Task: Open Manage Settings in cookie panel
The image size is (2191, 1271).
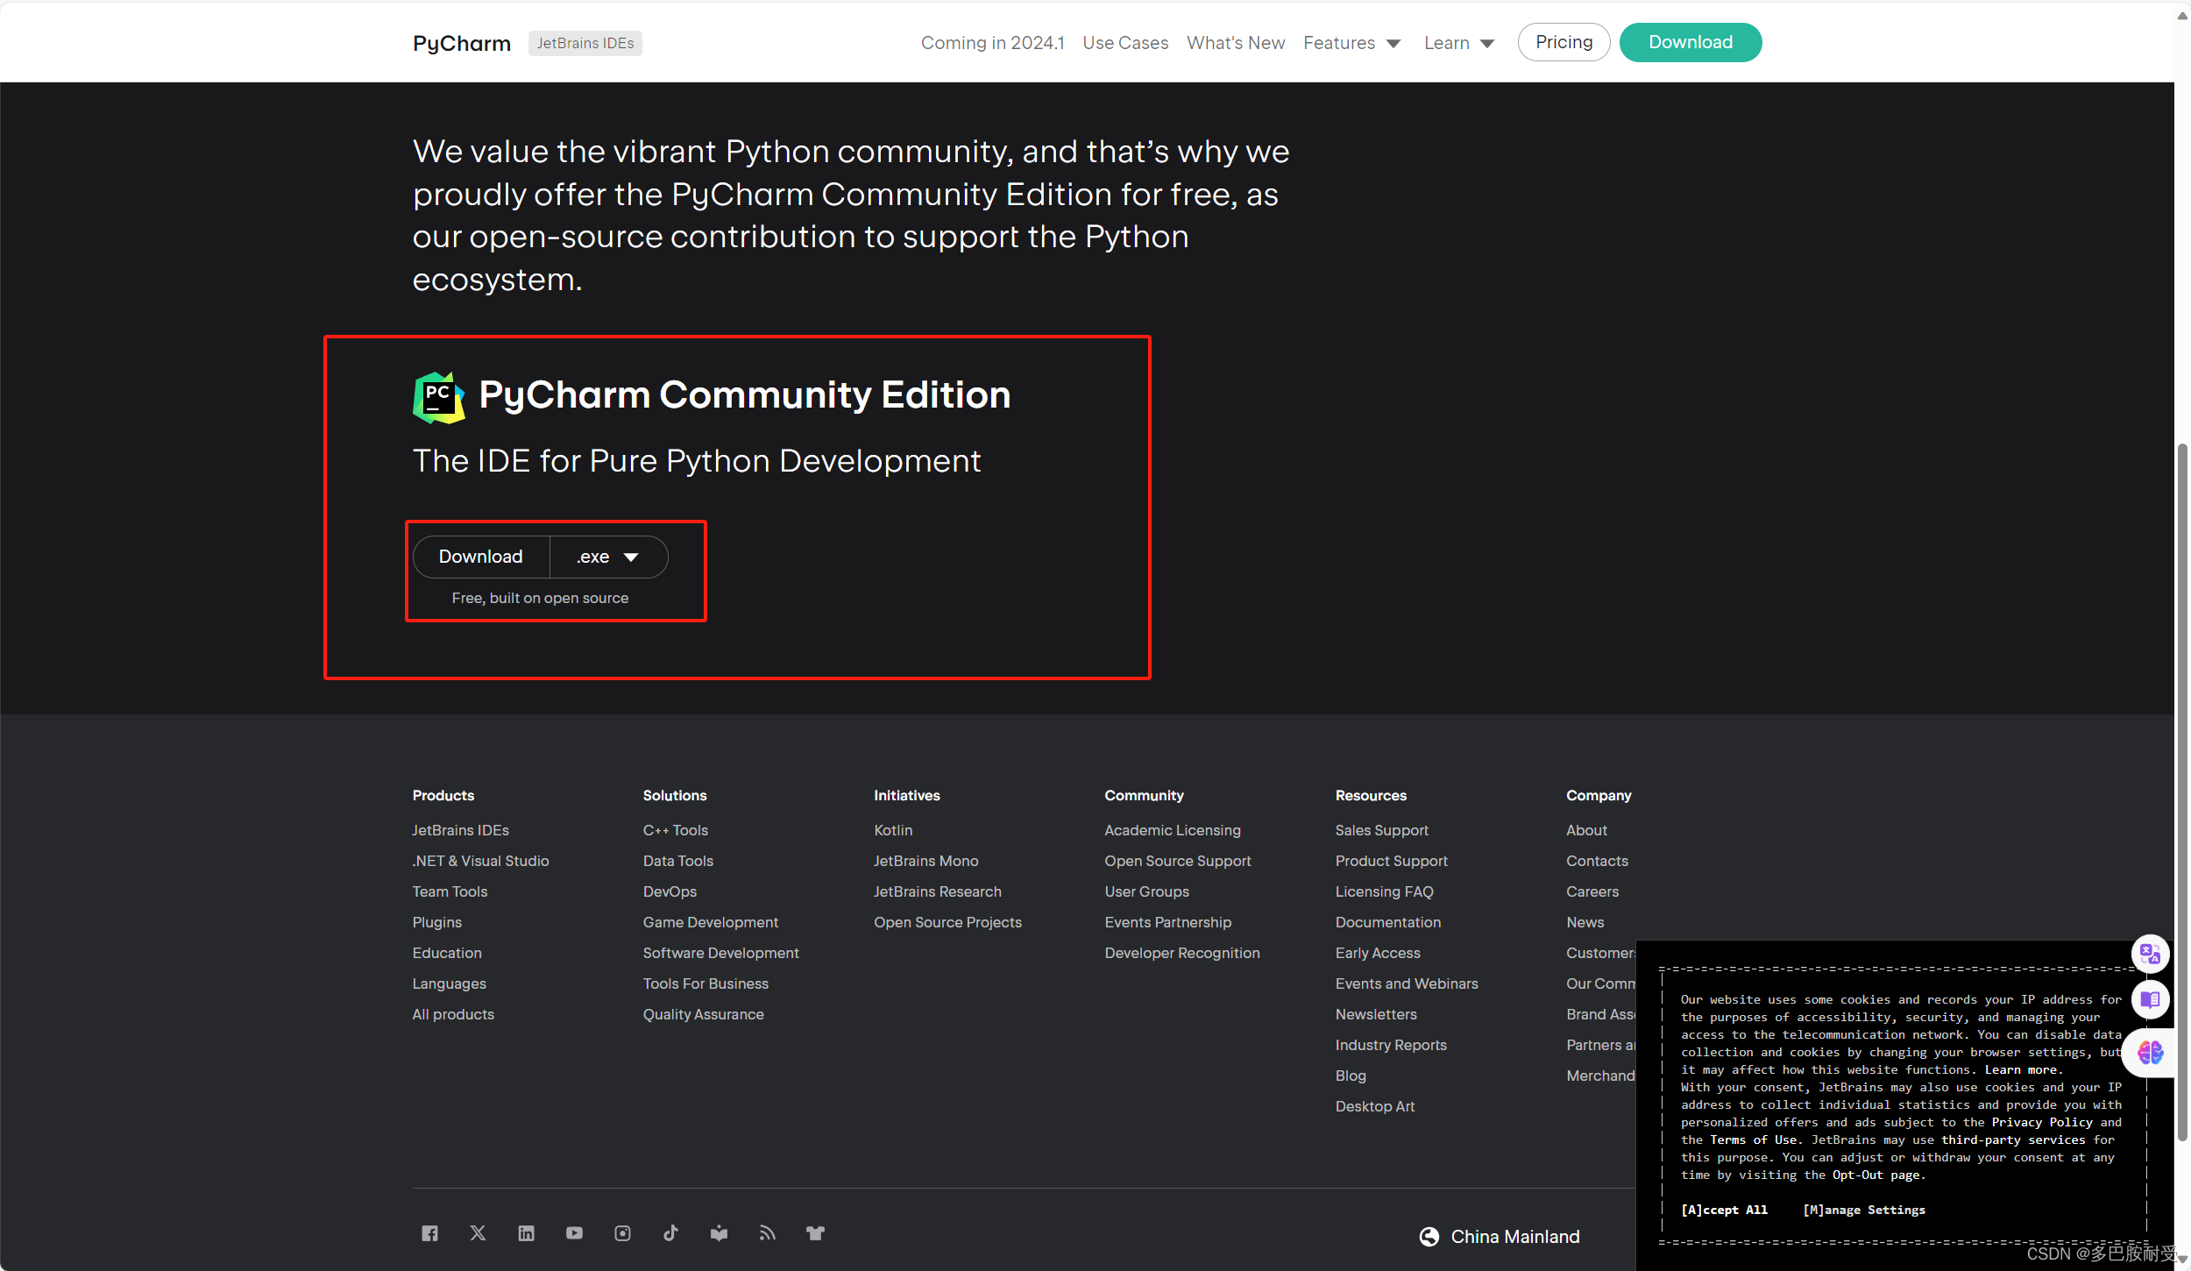Action: tap(1864, 1210)
